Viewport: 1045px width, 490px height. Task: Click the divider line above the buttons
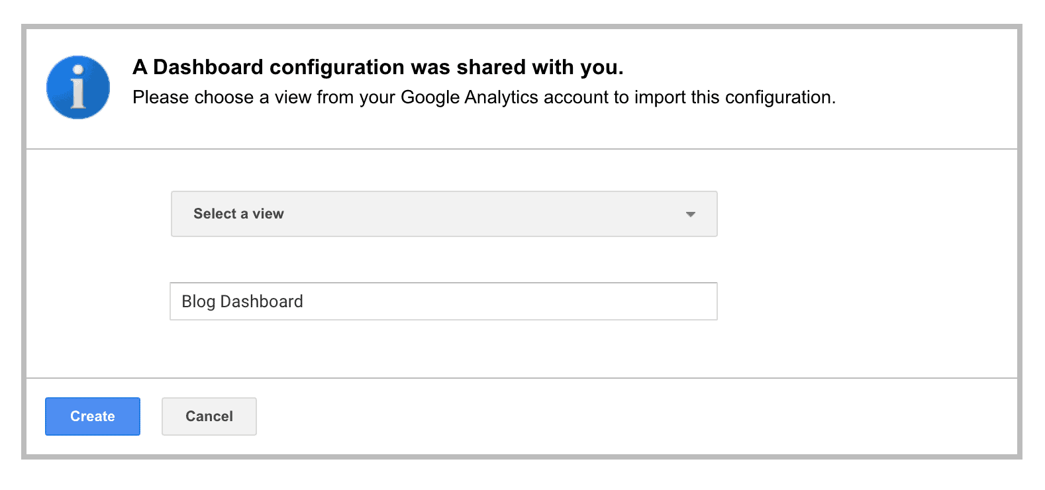(522, 377)
